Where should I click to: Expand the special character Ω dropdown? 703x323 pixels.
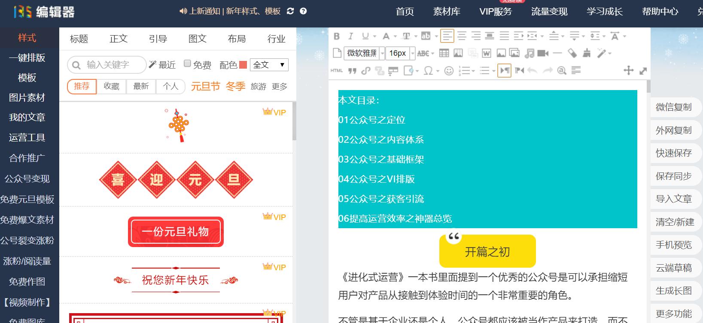[x=438, y=71]
